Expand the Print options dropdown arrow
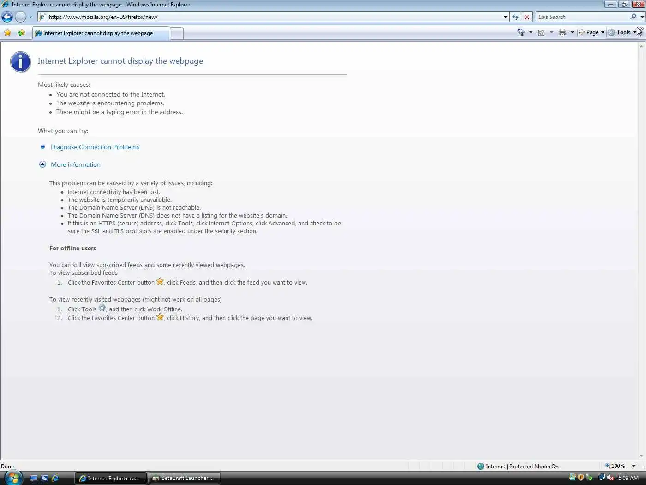The image size is (646, 485). tap(572, 32)
